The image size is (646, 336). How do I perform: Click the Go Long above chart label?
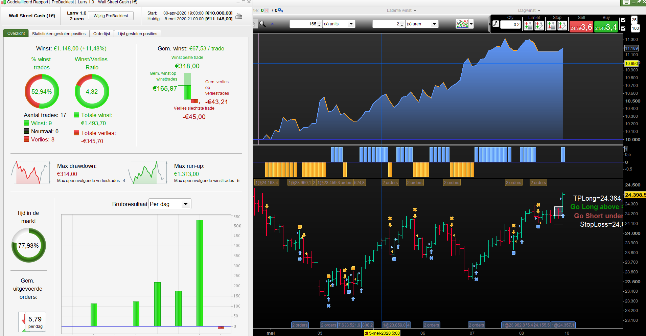[x=596, y=207]
